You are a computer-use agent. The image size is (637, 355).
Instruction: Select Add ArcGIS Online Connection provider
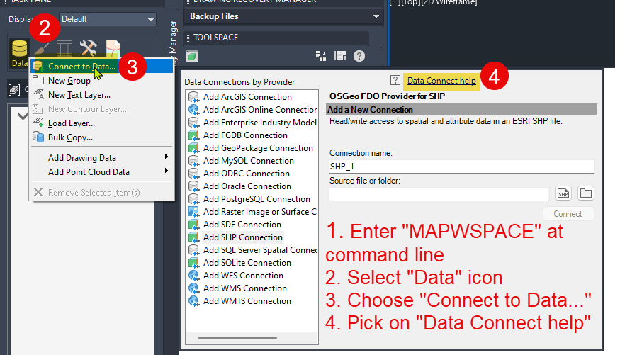[260, 110]
